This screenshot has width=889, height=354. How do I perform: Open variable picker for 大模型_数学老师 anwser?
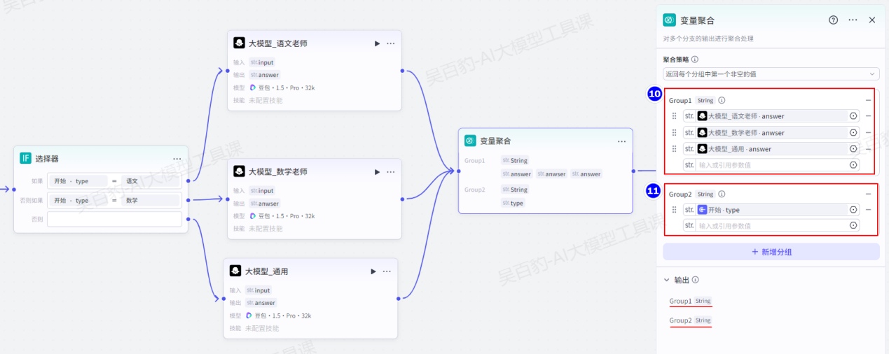coord(853,132)
